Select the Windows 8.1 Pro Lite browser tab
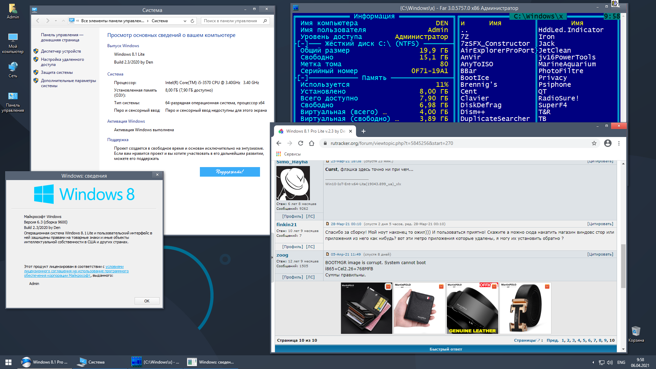Screen dimensions: 656x369 315,131
